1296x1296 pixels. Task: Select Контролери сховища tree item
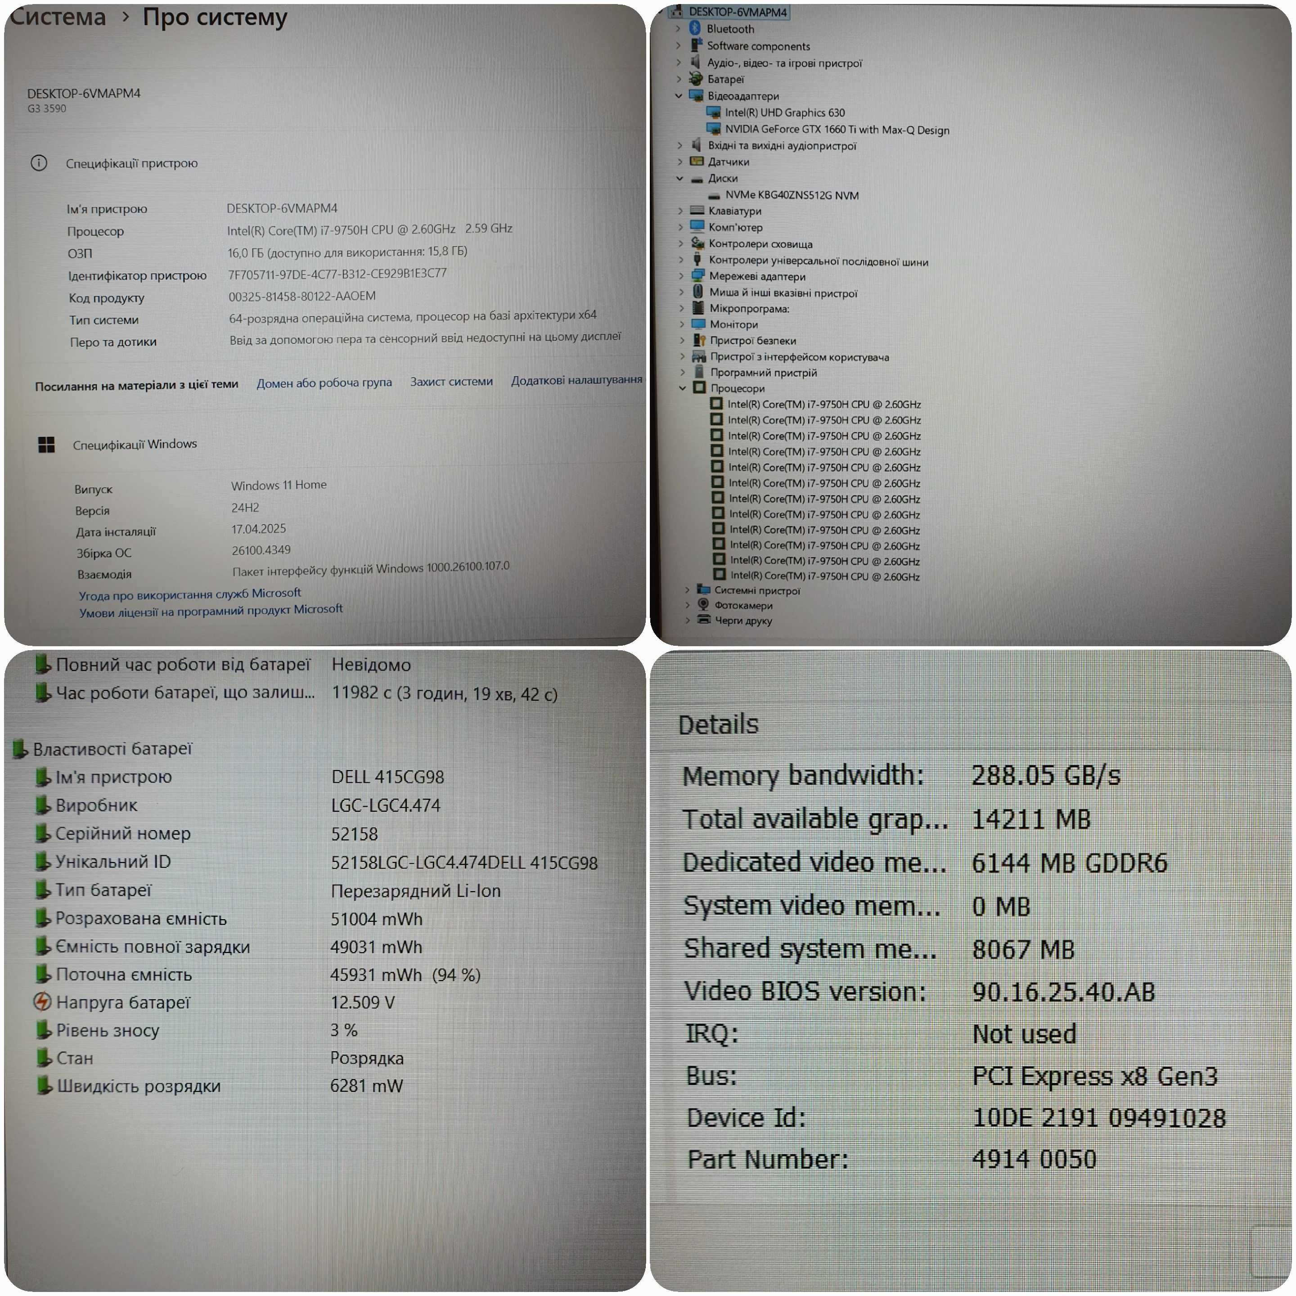click(x=760, y=244)
